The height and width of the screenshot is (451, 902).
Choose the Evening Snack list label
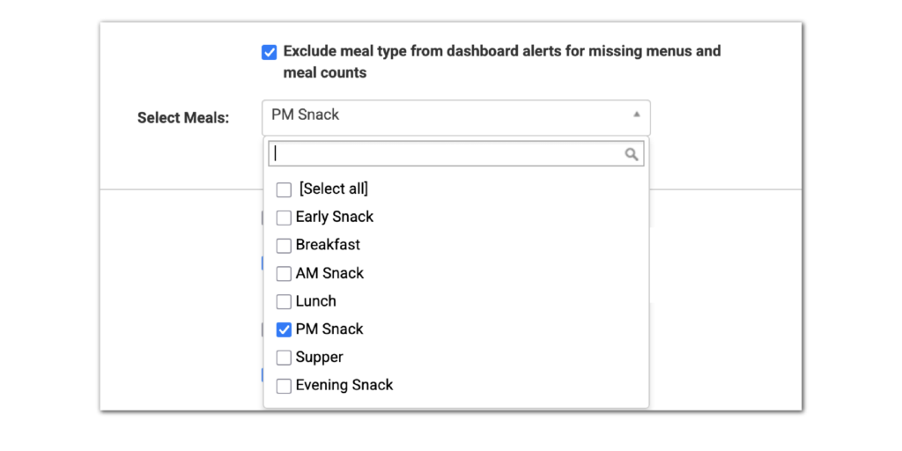[x=344, y=385]
